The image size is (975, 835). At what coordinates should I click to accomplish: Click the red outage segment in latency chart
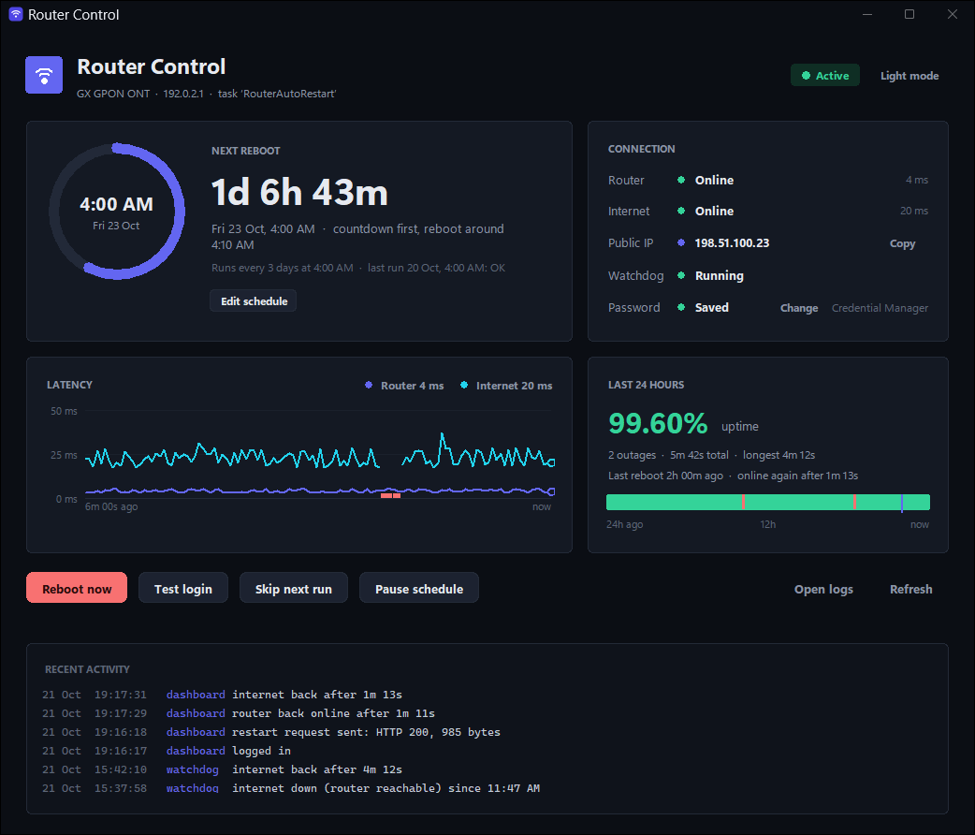pos(390,495)
